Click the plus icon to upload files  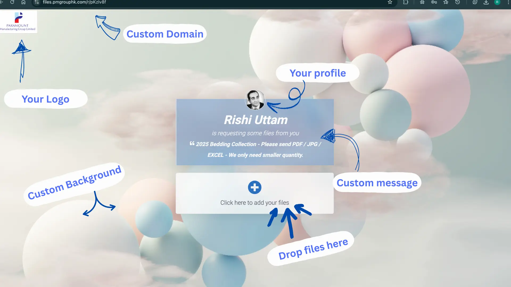254,187
